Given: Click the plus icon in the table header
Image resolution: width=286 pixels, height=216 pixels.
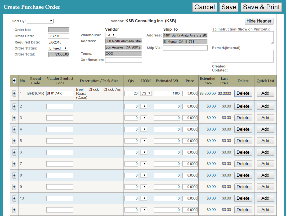Looking at the screenshot, I should point(14,81).
